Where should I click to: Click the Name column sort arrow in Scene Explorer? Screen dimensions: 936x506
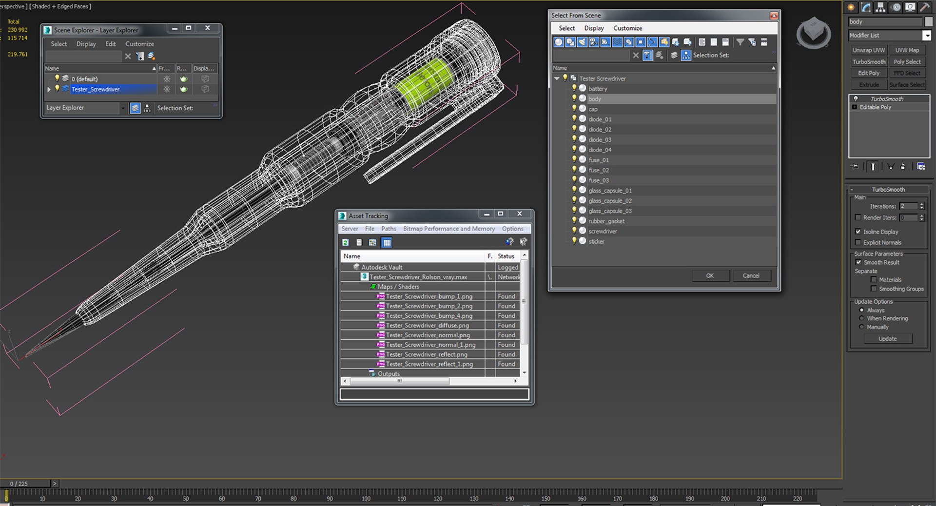[154, 69]
